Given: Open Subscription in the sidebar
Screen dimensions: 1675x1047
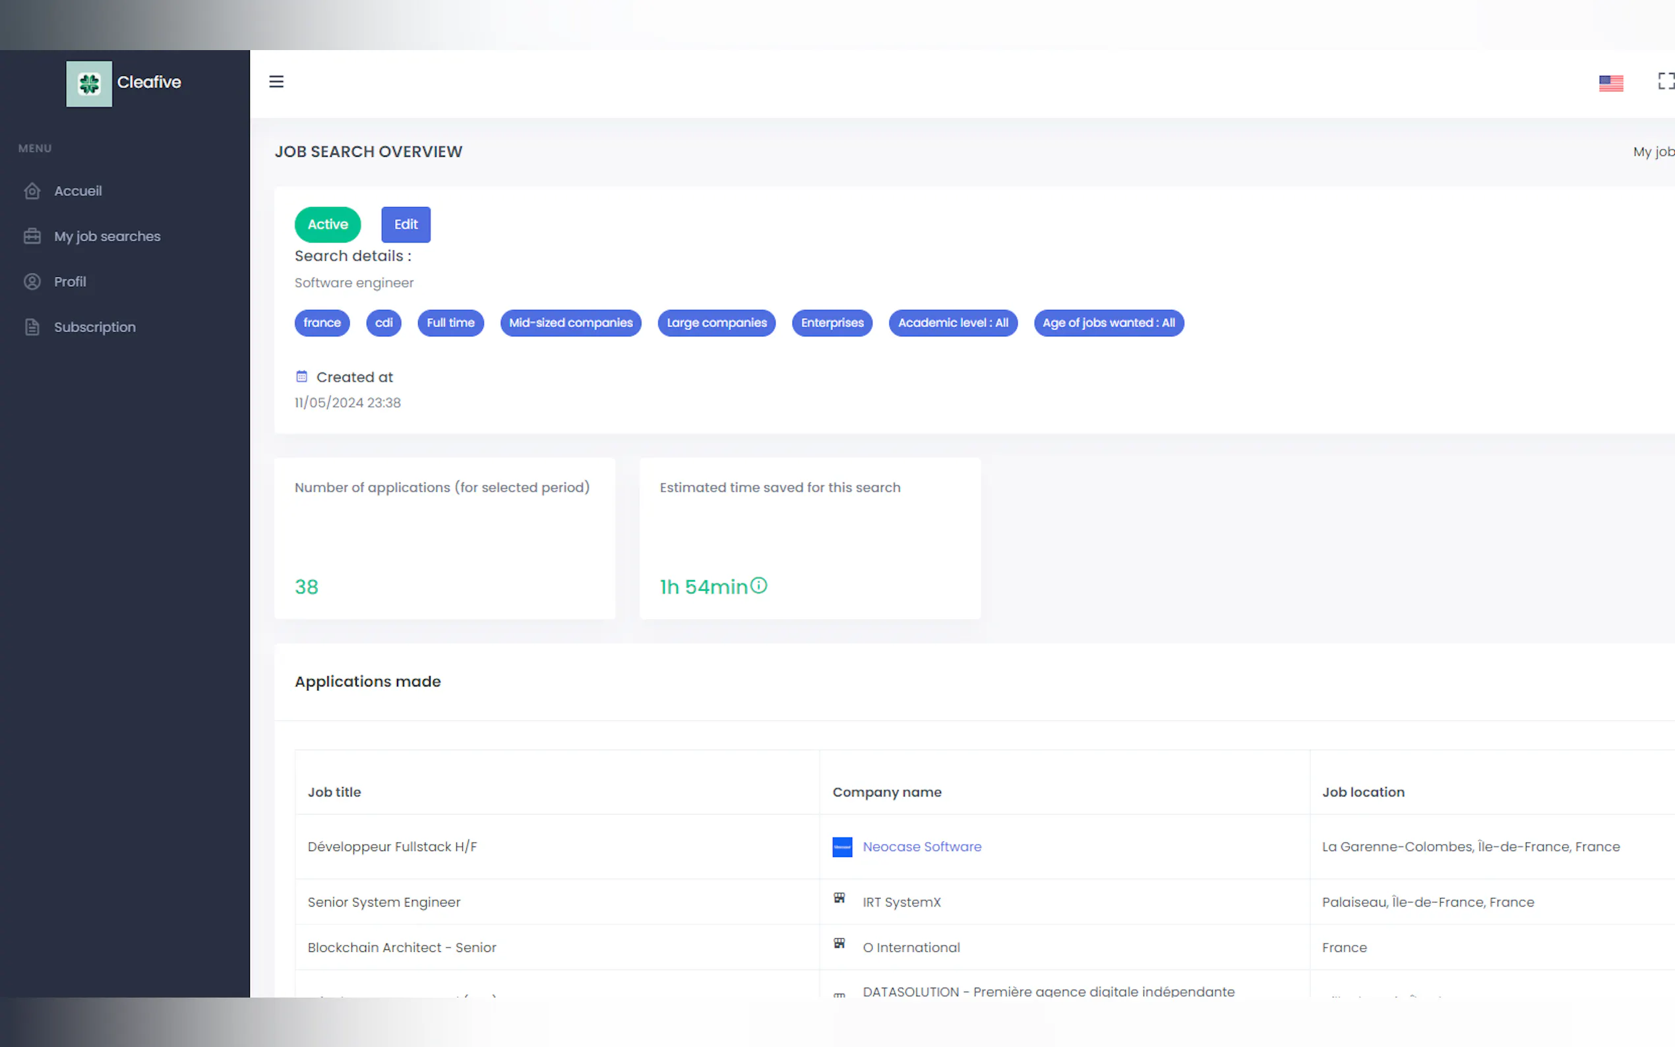Looking at the screenshot, I should pyautogui.click(x=95, y=327).
